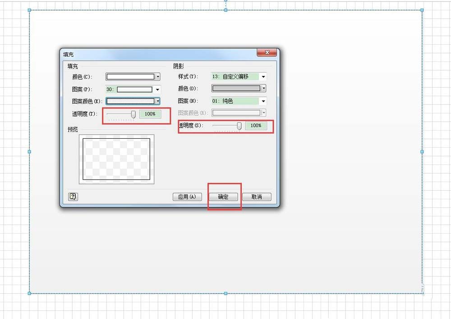Viewport: 451px width, 319px height.
Task: Open the shadow 样式 dropdown showing 自定义偏移
Action: tap(264, 76)
